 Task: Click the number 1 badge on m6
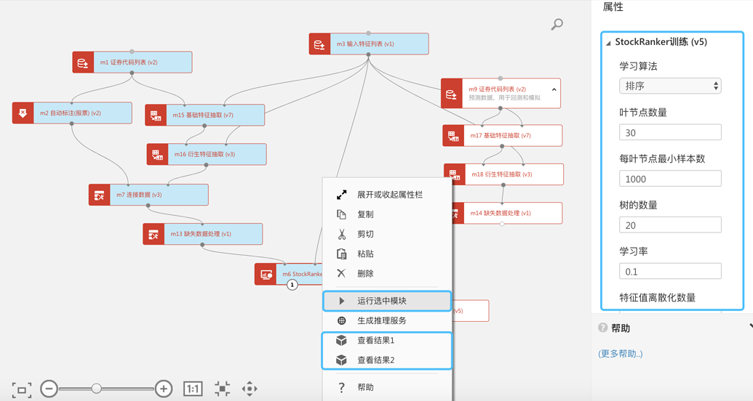292,285
